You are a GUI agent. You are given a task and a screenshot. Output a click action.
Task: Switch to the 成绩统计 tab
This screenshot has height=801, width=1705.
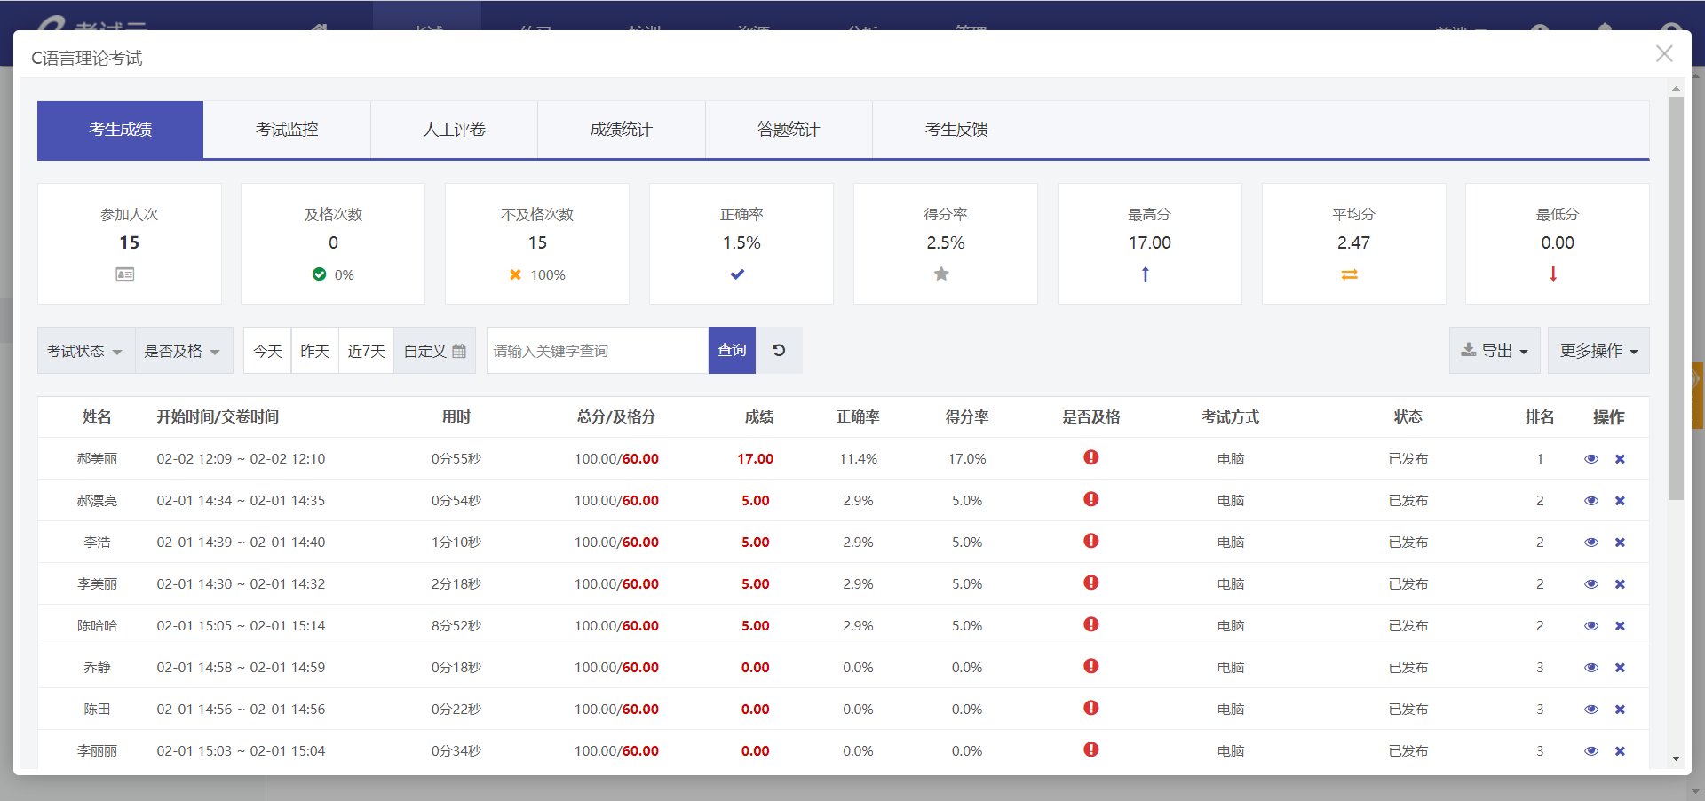point(621,129)
